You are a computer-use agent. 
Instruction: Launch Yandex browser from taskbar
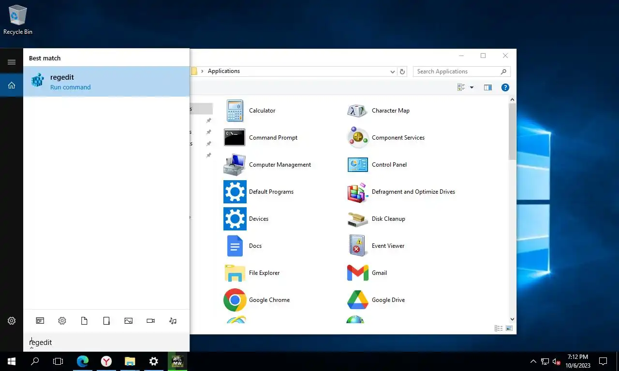pyautogui.click(x=106, y=361)
